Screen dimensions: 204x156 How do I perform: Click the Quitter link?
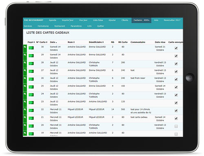(100, 26)
